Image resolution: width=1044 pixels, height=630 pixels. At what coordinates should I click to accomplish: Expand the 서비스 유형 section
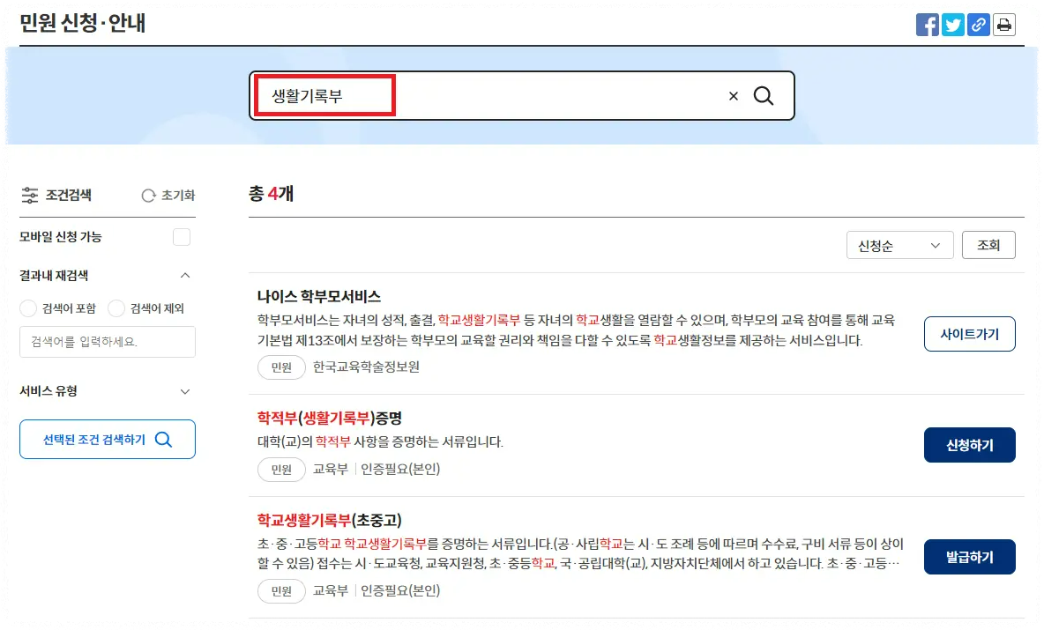(185, 391)
